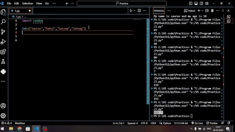Open the Extensions view

3,52
